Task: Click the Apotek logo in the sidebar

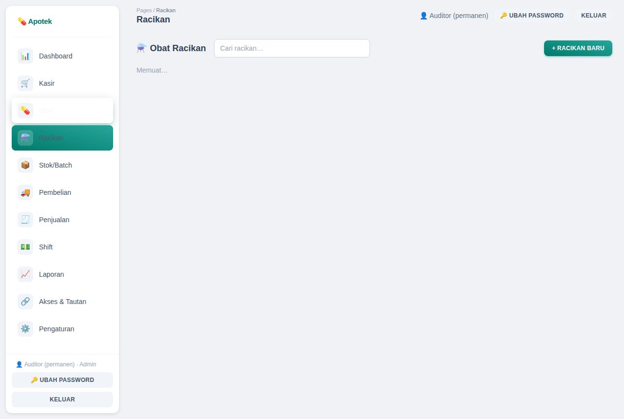Action: [x=35, y=21]
